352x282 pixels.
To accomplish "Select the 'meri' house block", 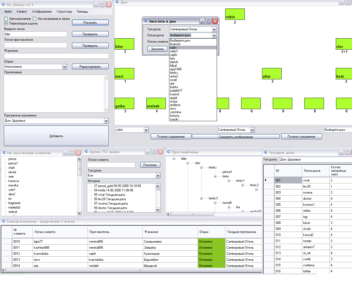I will click(x=124, y=74).
